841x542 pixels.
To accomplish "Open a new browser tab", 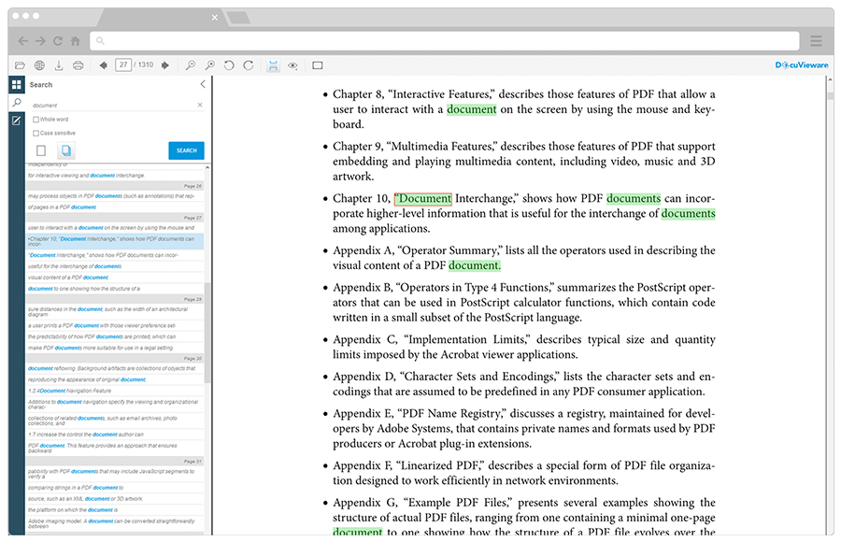I will tap(238, 18).
